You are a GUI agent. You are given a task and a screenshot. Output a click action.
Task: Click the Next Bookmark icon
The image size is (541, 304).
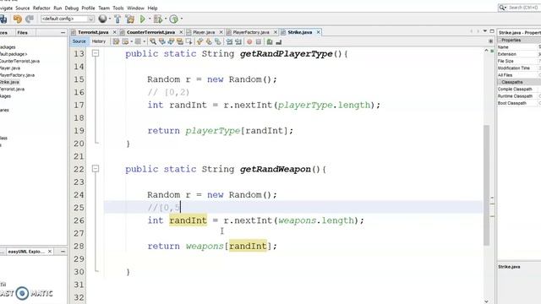pyautogui.click(x=209, y=41)
